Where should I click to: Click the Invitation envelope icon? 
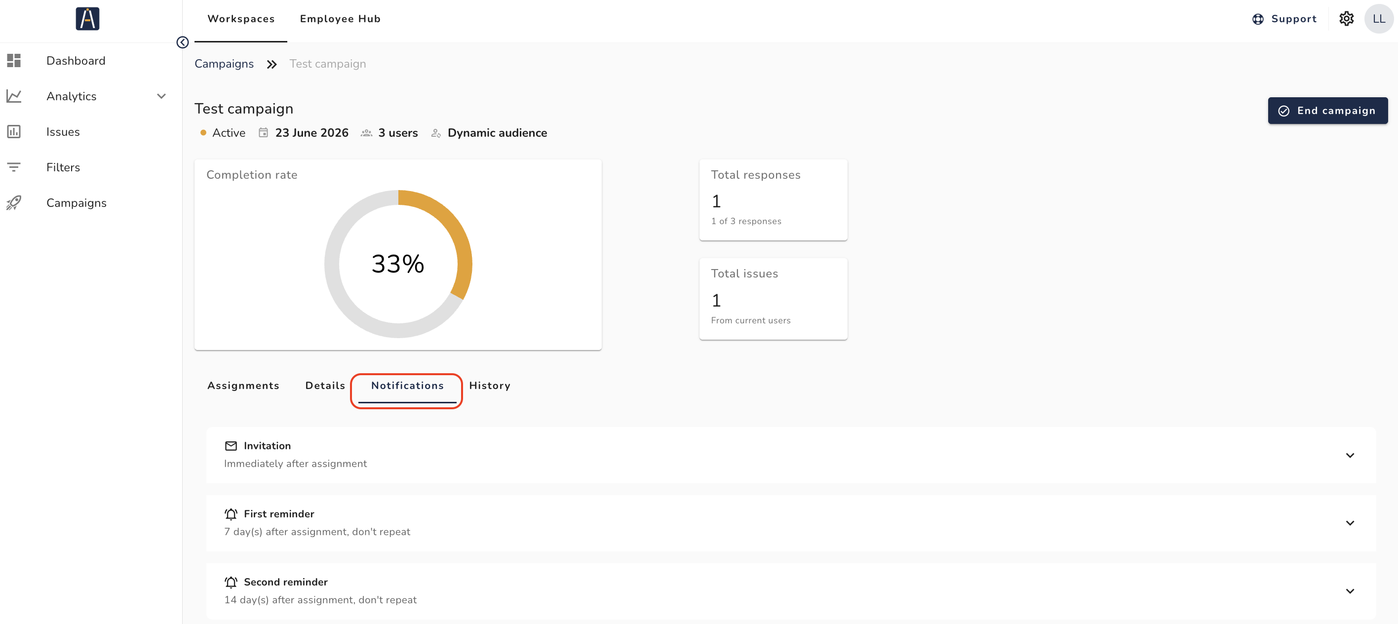coord(231,445)
